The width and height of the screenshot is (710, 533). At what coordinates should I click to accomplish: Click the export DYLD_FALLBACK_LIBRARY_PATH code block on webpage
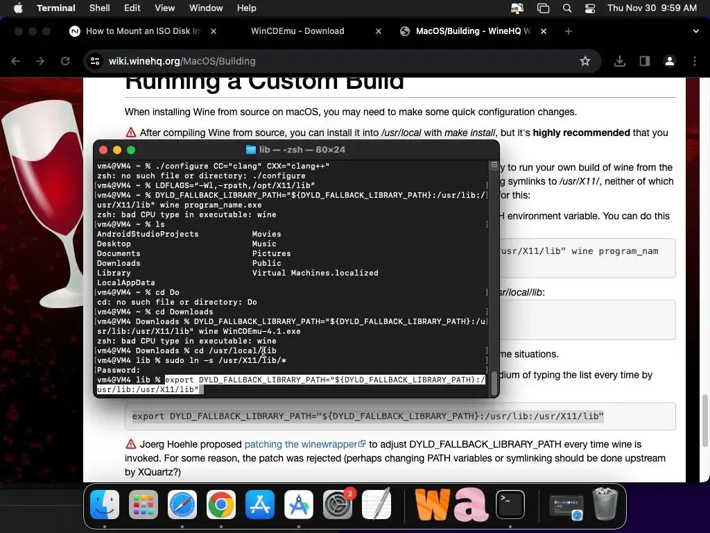coord(400,416)
